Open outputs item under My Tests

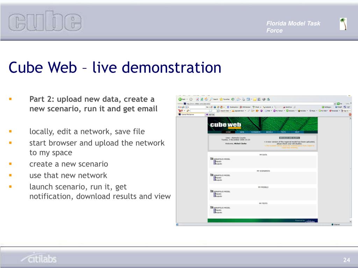click(x=218, y=212)
